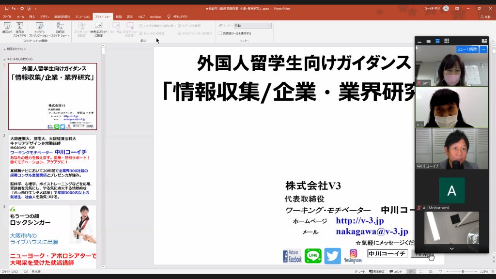496x279 pixels.
Task: Select slide 2 thumbnail in slide panel
Action: coord(53,167)
